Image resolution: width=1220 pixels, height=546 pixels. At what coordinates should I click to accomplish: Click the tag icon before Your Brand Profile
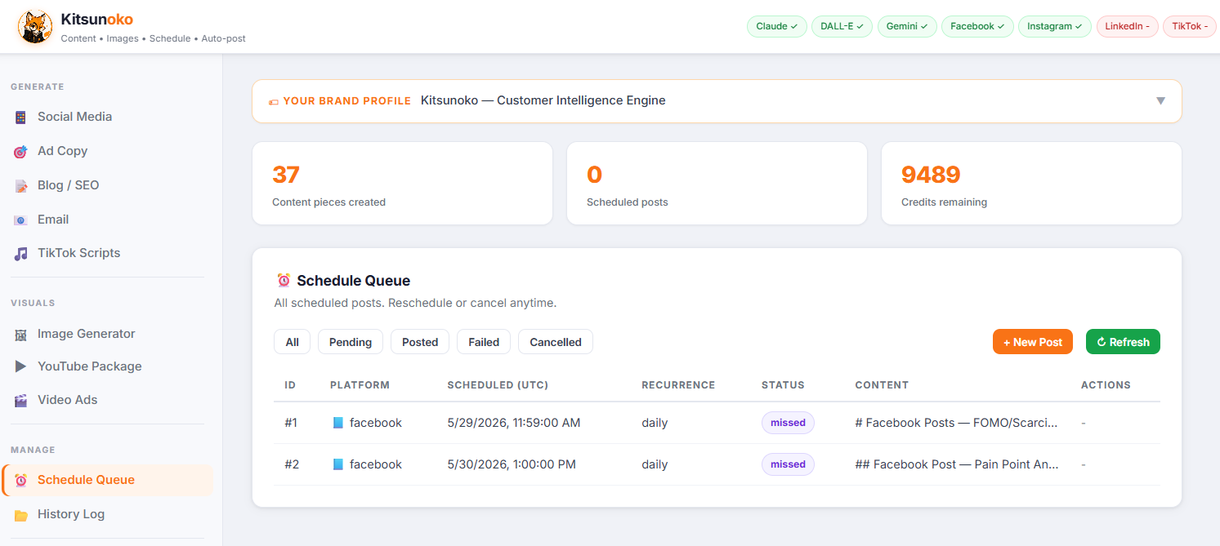tap(274, 102)
